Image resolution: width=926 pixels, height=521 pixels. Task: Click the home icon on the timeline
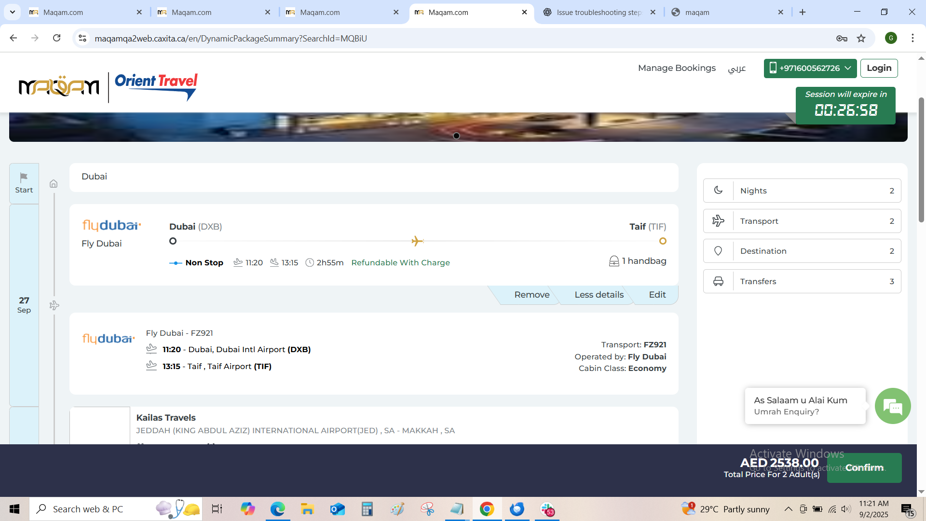tap(54, 184)
